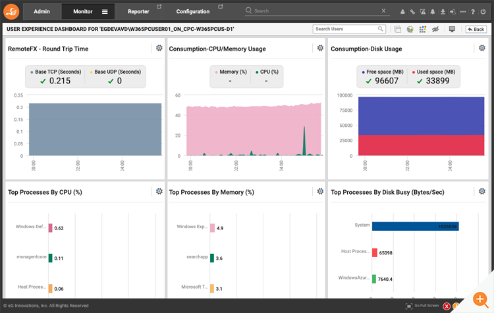494x313 pixels.
Task: Toggle Base UDP (Seconds) legend entry
Action: 115,72
